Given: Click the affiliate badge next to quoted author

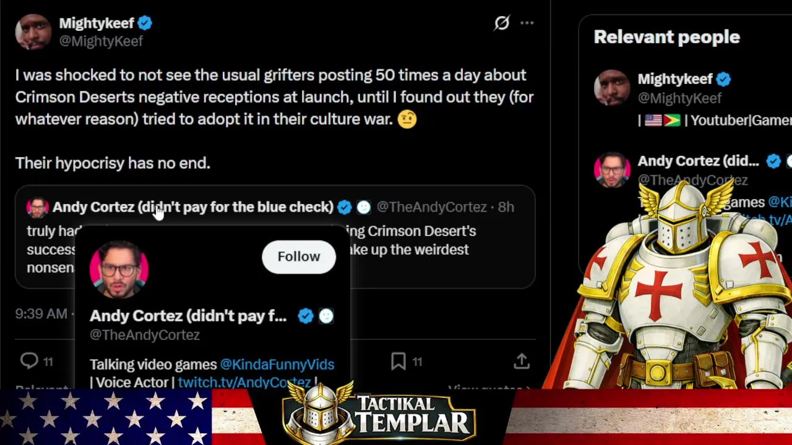Looking at the screenshot, I should 364,207.
